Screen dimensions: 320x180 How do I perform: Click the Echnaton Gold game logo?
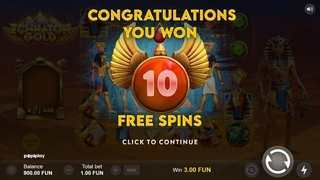pos(40,29)
